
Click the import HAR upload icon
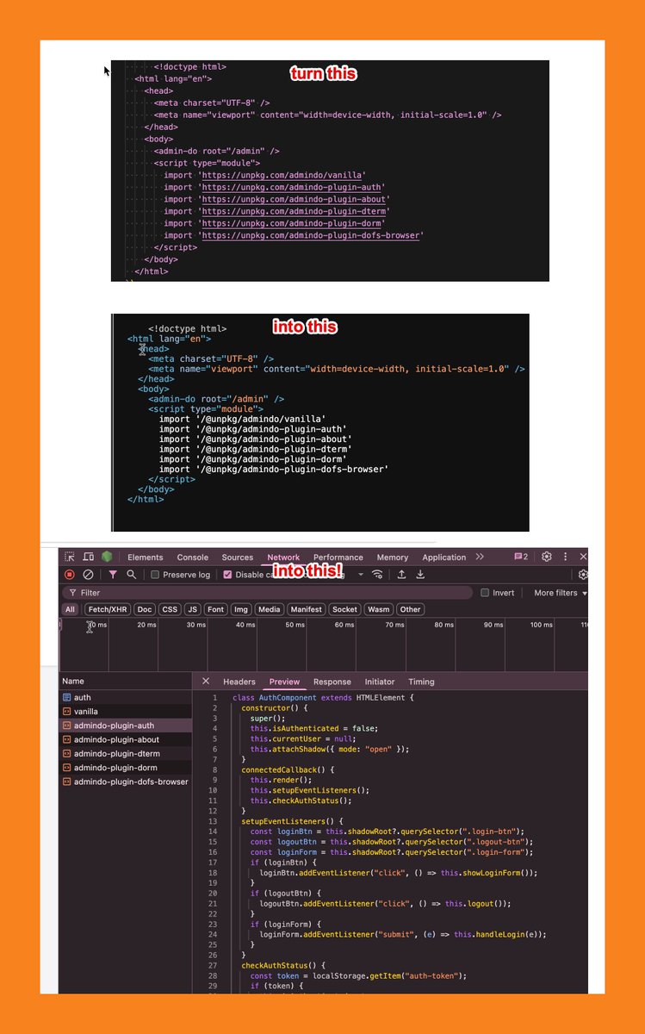point(401,575)
